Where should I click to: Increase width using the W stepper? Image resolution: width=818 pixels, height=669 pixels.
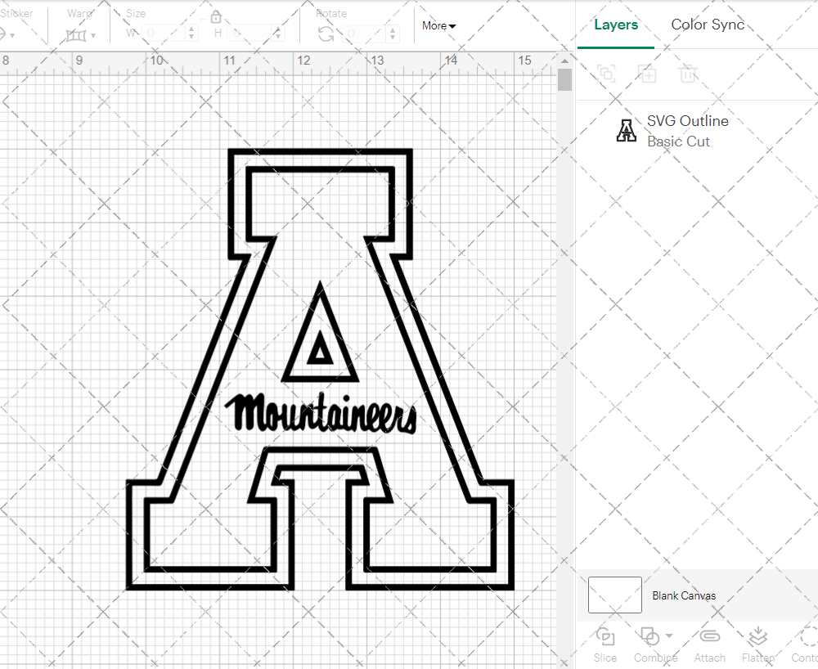click(x=191, y=31)
